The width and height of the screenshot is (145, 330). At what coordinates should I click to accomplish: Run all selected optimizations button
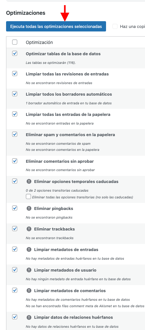pyautogui.click(x=56, y=27)
